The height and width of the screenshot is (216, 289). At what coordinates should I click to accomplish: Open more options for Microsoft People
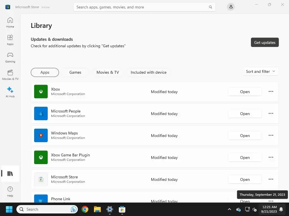click(271, 114)
